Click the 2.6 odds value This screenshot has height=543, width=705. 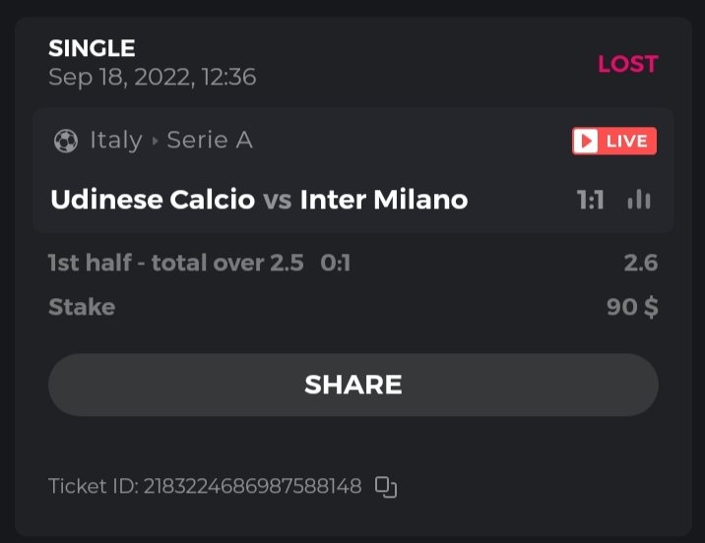(640, 263)
